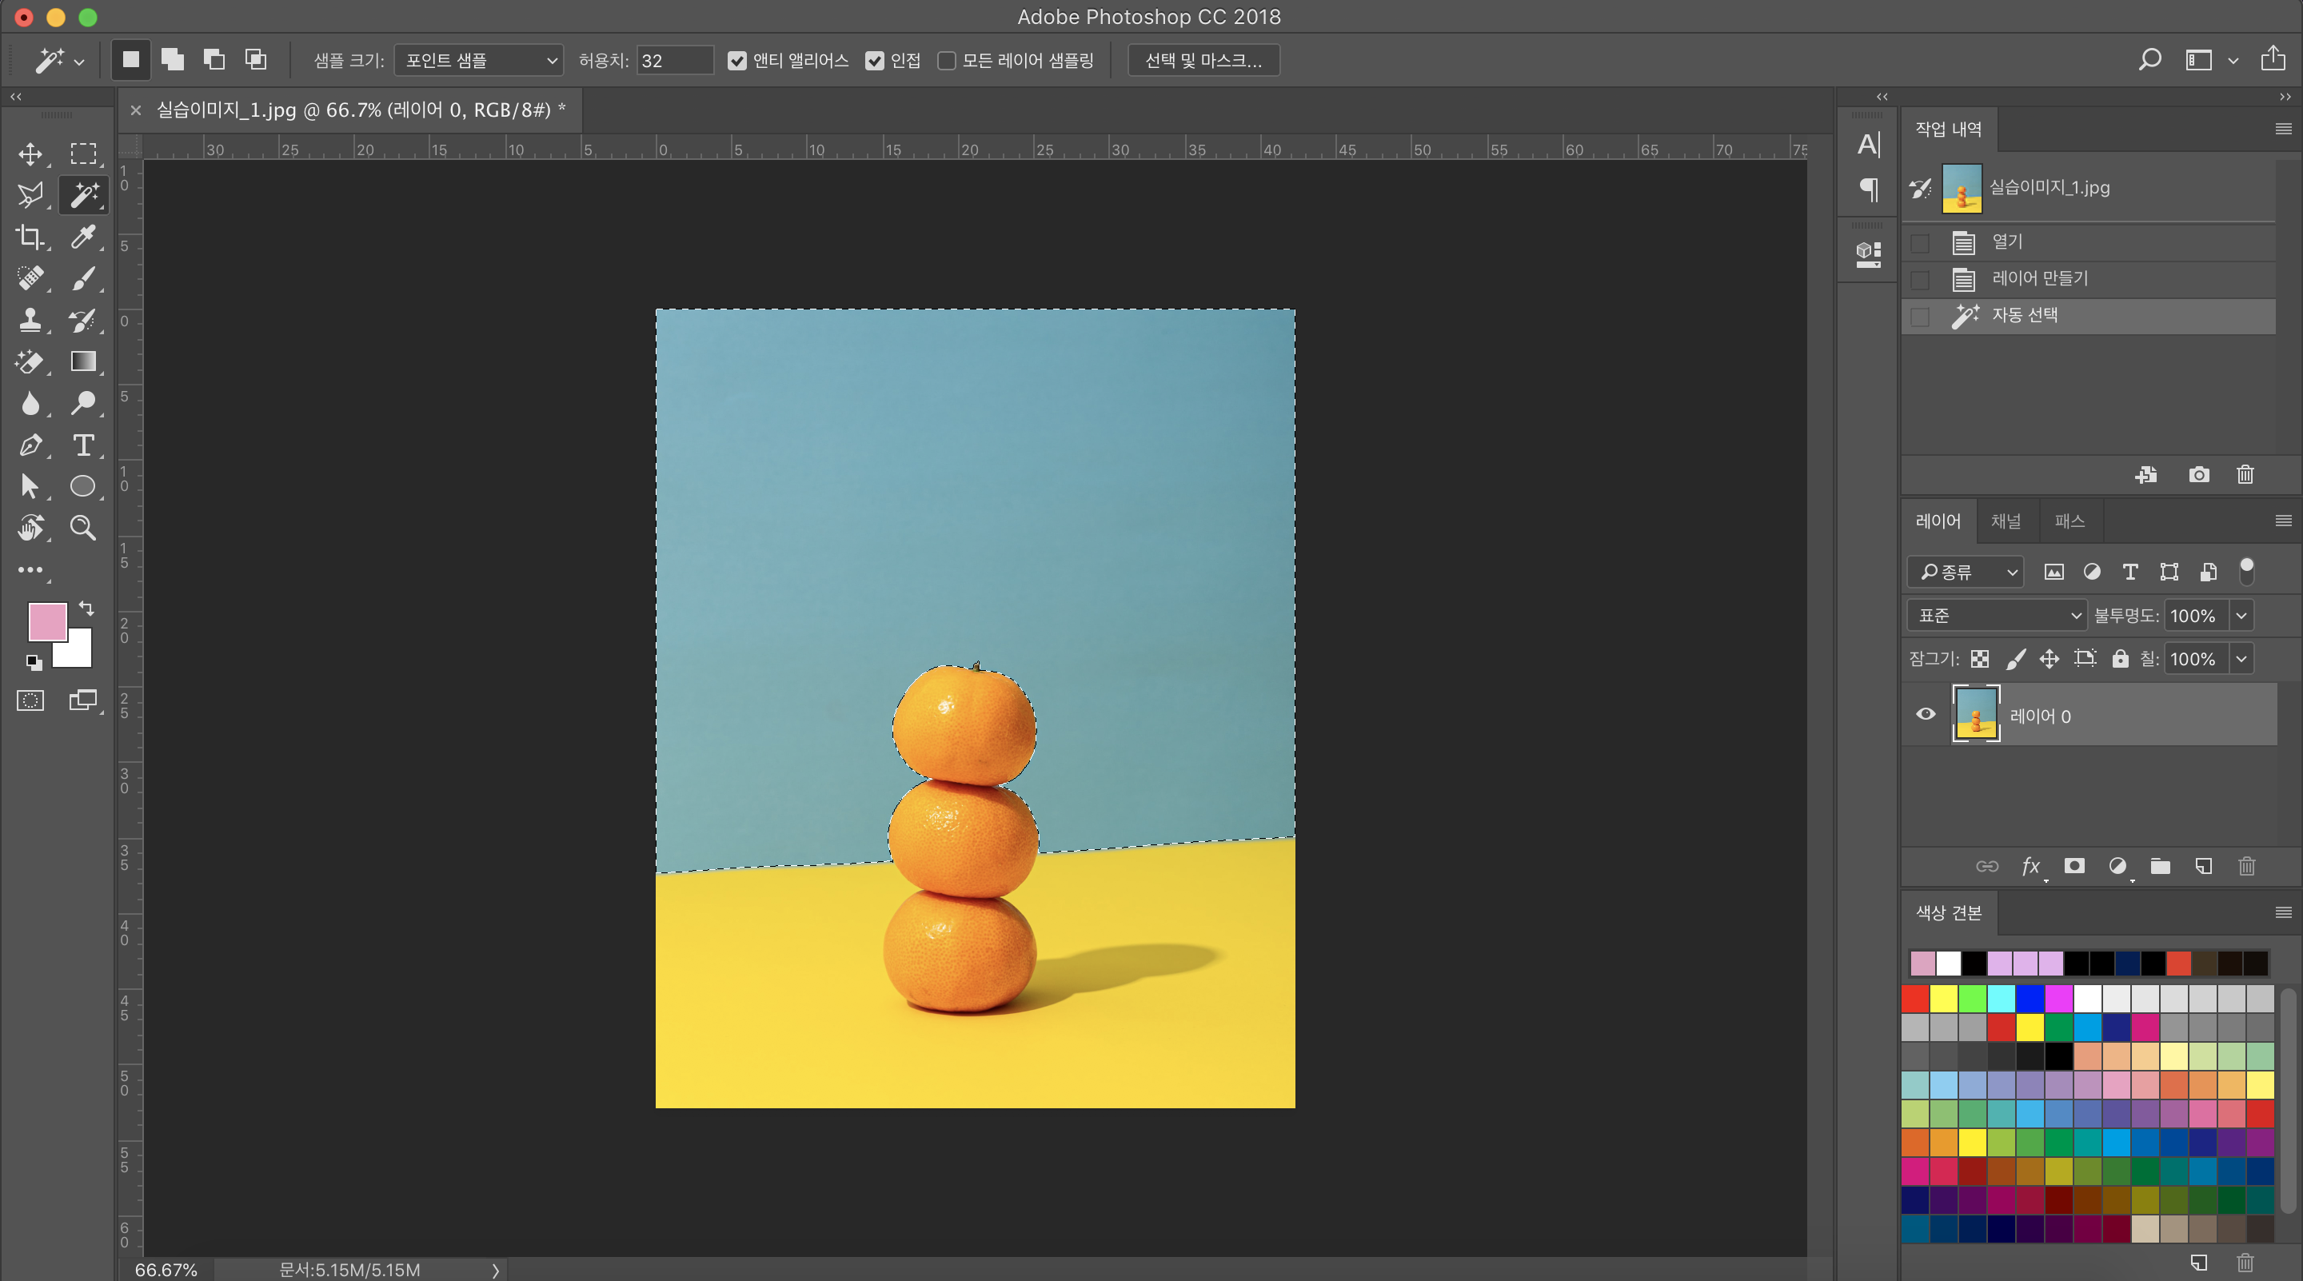
Task: Disable the 앤티 앨리어스 checkbox
Action: pyautogui.click(x=736, y=61)
